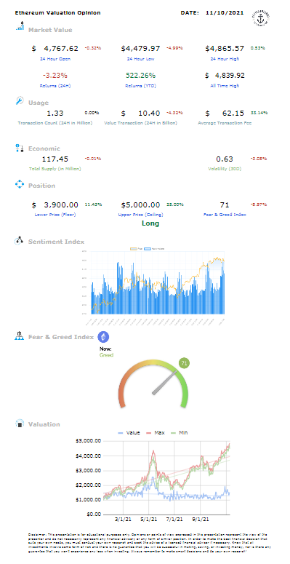Click the Position arrows icon

pyautogui.click(x=20, y=185)
